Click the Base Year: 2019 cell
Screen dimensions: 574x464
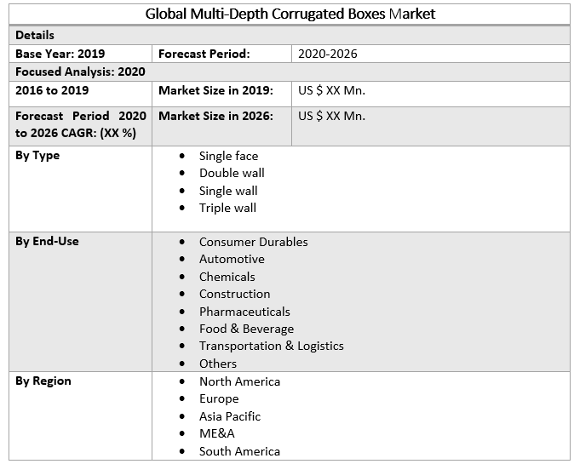coord(60,54)
